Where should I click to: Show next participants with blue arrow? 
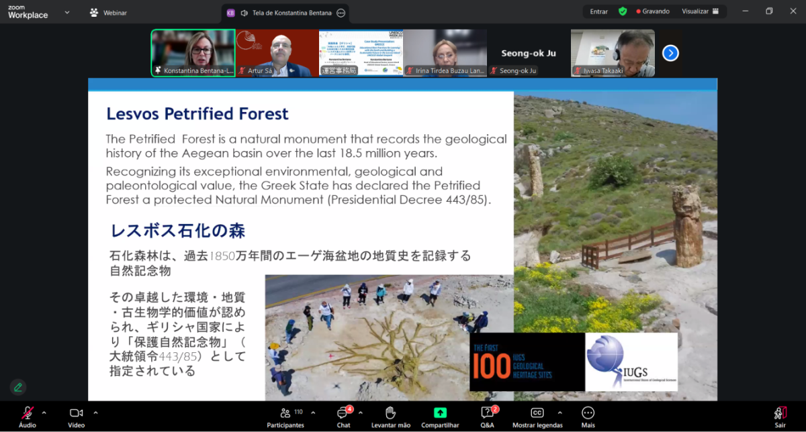coord(670,53)
